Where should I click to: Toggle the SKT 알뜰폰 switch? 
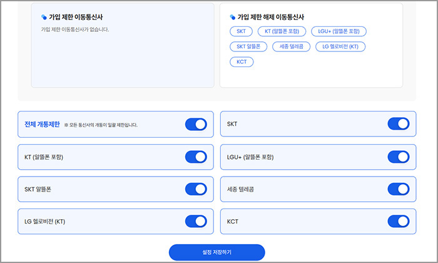click(x=196, y=189)
